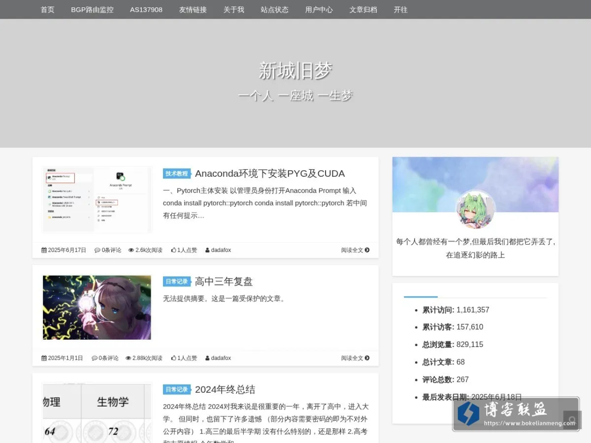Viewport: 591px width, 443px height.
Task: Click the 评论总数 267 statistic
Action: pyautogui.click(x=445, y=380)
